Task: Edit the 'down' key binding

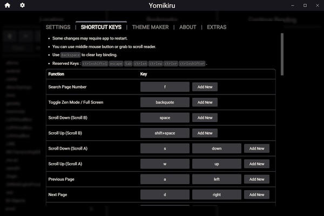Action: pos(217,148)
